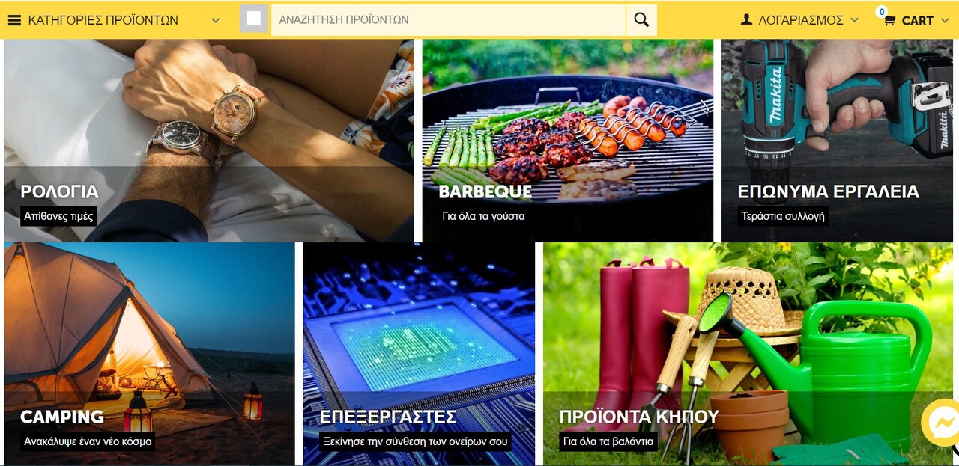The image size is (959, 466).
Task: Click the 'Για όλα τα βαλάντια' label
Action: 608,441
